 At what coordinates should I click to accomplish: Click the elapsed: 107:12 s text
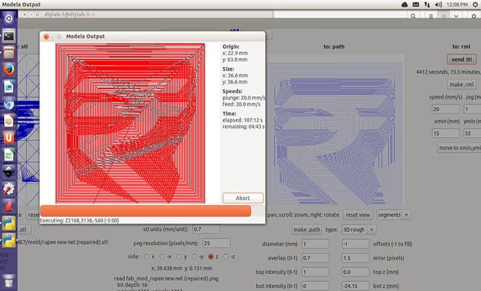(242, 120)
